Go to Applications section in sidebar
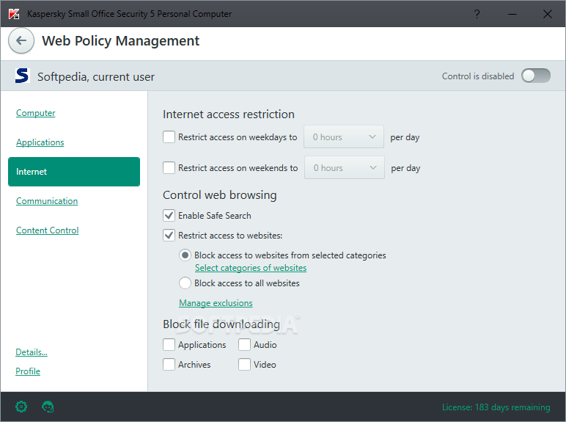Viewport: 566px width, 422px height. (40, 142)
